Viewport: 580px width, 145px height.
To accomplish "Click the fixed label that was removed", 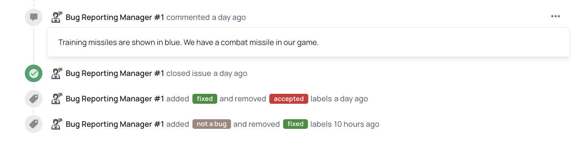I will pyautogui.click(x=296, y=124).
